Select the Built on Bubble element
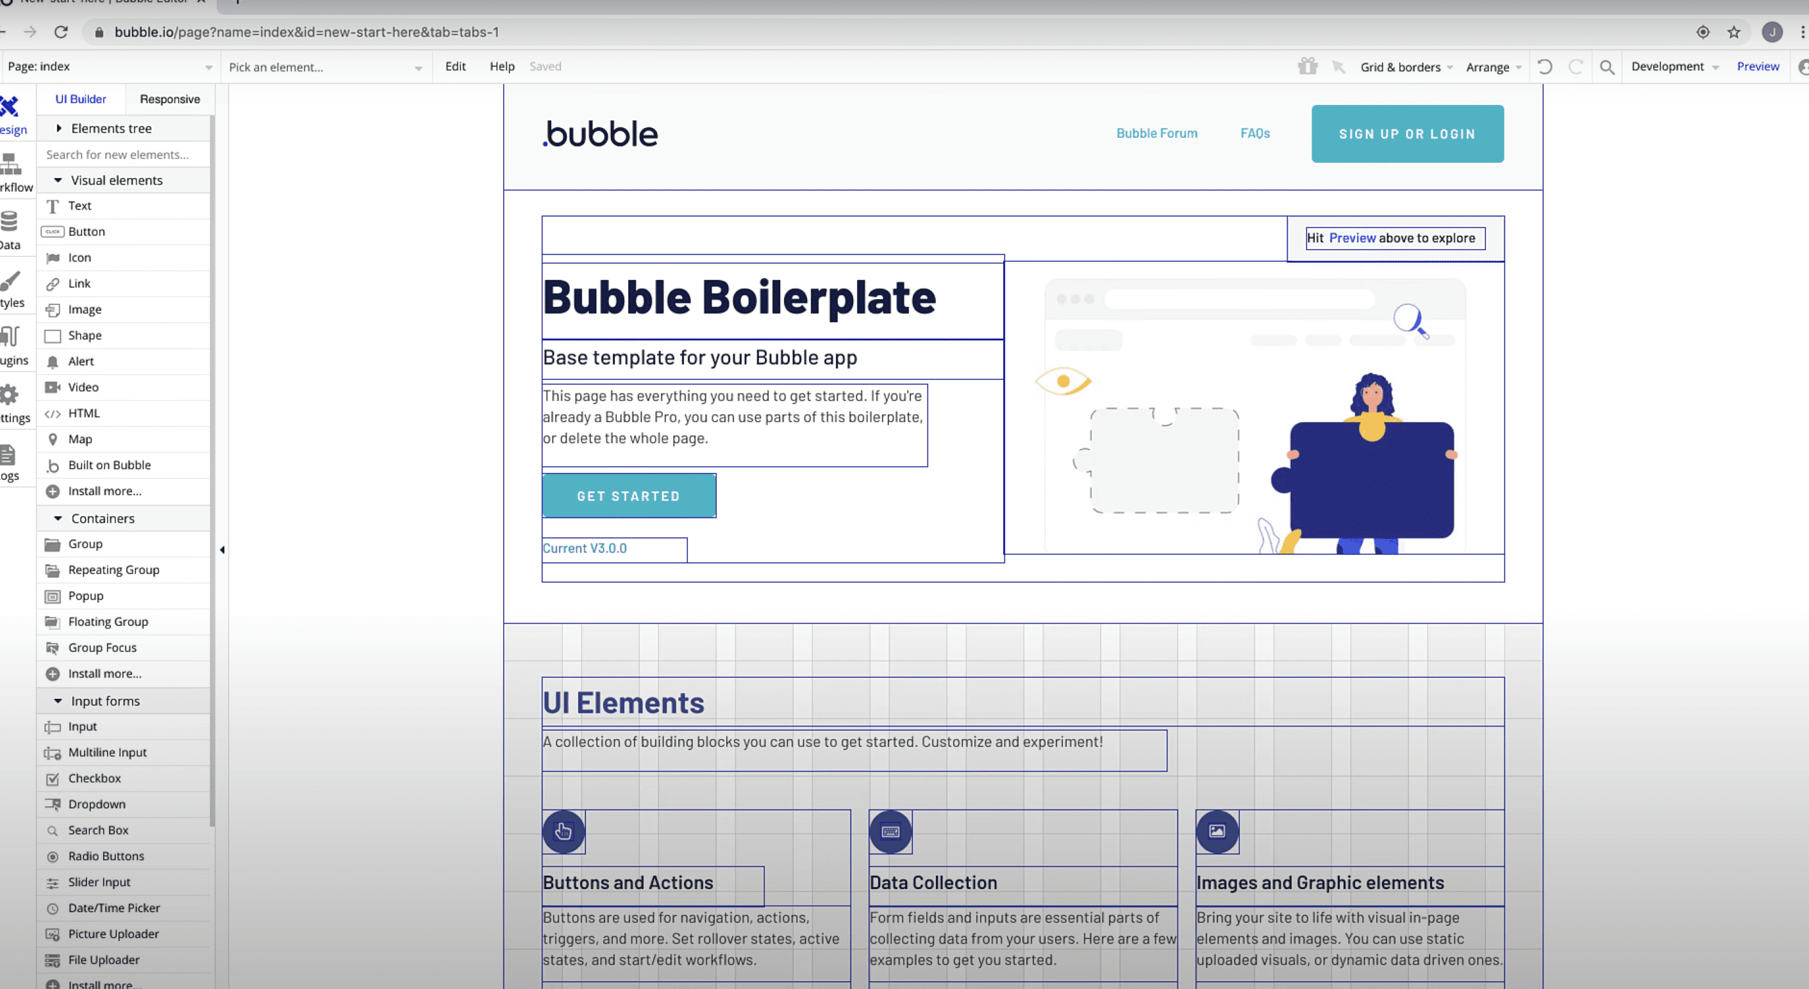Viewport: 1809px width, 989px height. click(x=124, y=466)
